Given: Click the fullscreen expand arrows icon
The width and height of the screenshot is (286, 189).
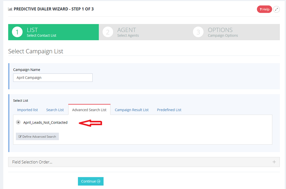Looking at the screenshot, I should coord(276,9).
